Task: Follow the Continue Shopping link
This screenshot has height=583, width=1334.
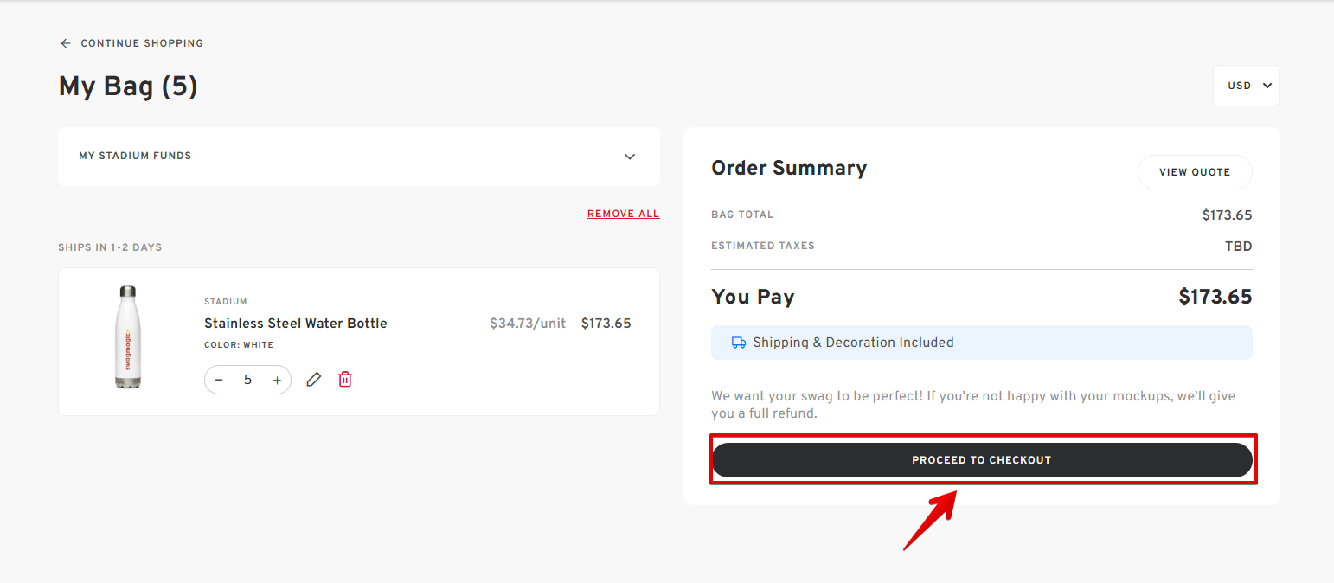Action: pyautogui.click(x=142, y=43)
